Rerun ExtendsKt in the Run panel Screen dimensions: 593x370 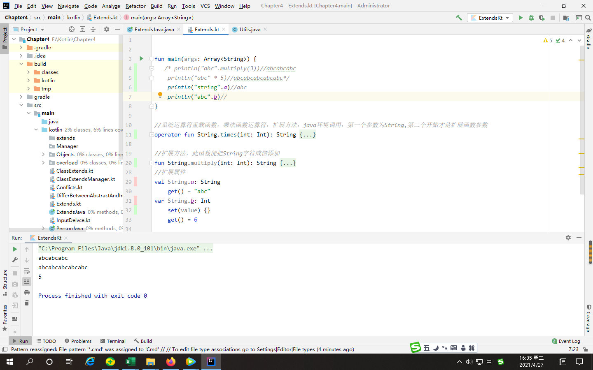[15, 249]
